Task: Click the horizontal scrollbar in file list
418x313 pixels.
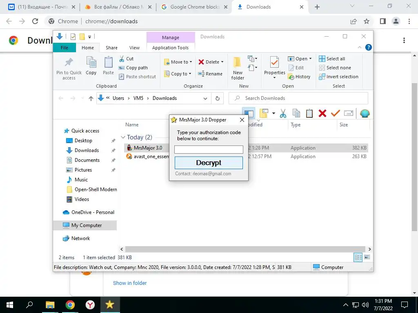Action: 245,249
